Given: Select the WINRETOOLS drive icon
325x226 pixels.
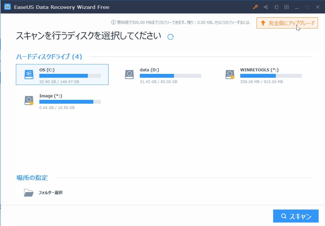Looking at the screenshot, I should (230, 74).
